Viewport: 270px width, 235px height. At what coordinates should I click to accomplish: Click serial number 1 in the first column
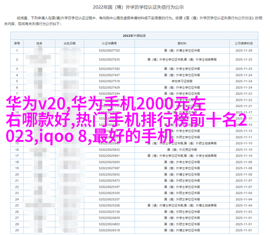pos(17,50)
